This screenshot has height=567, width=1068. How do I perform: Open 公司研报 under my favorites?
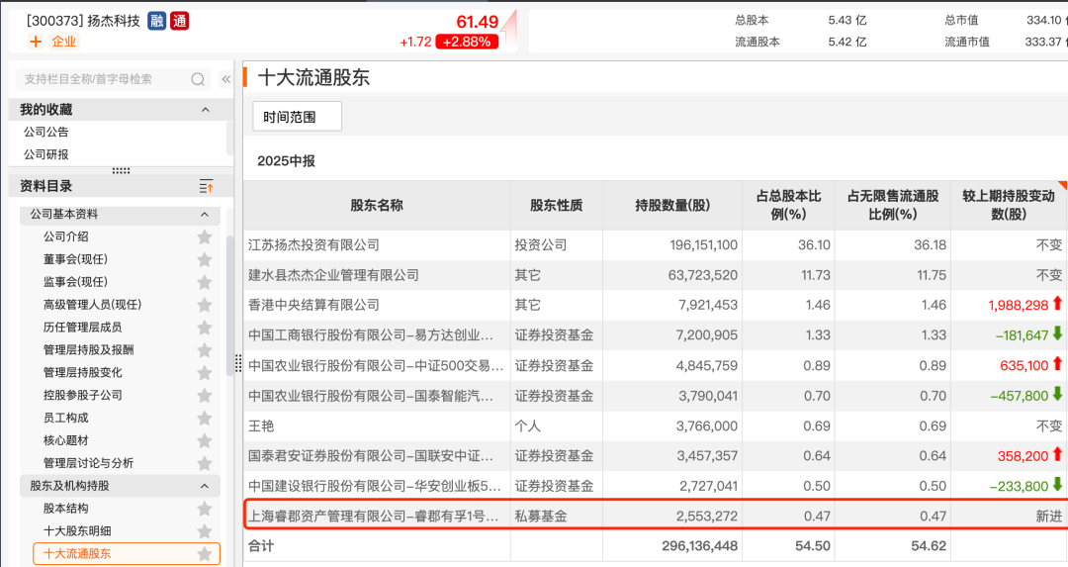pyautogui.click(x=46, y=154)
